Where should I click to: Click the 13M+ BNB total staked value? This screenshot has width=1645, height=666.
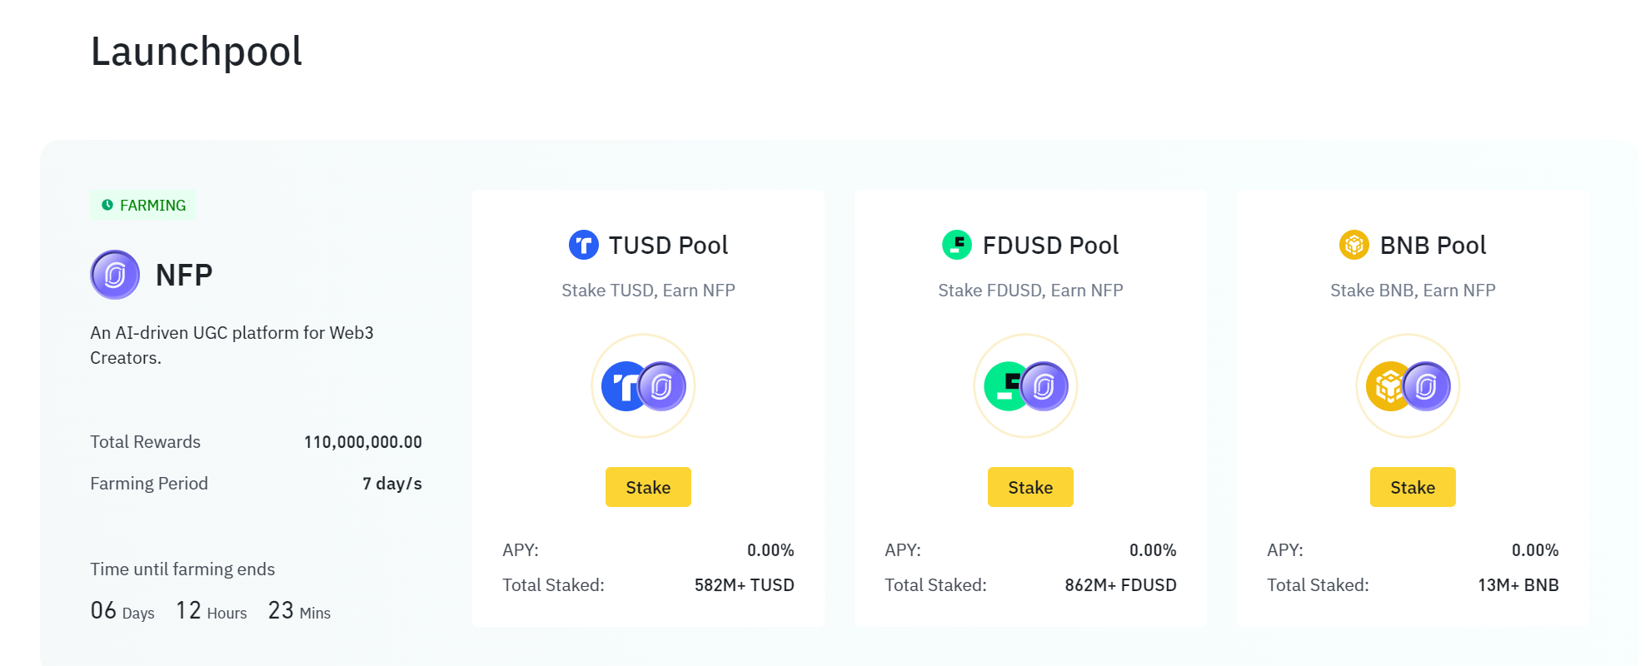[x=1518, y=585]
